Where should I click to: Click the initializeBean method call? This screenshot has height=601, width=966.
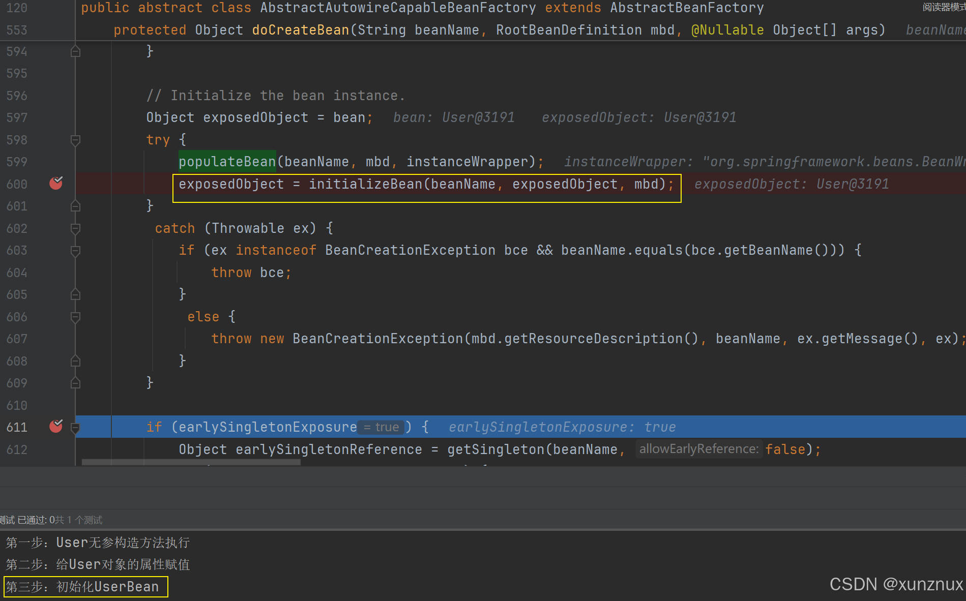click(365, 184)
